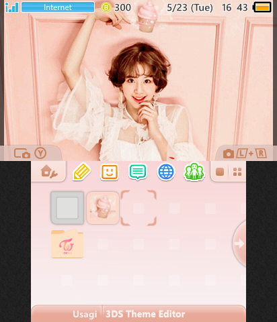Switch to single large icon view
Screen dimensions: 277x322
[220, 172]
